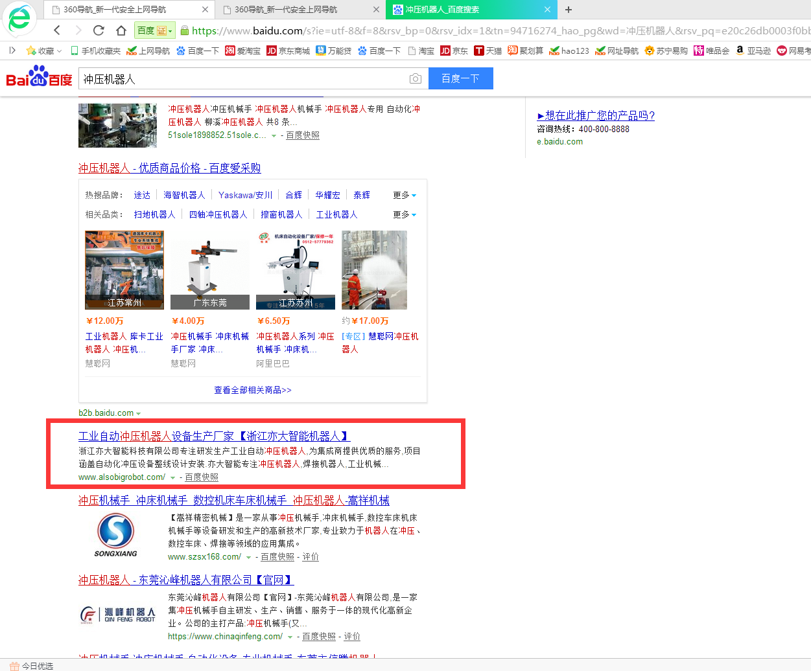The height and width of the screenshot is (671, 811).
Task: Open 聚划算 bookmark
Action: tap(526, 51)
